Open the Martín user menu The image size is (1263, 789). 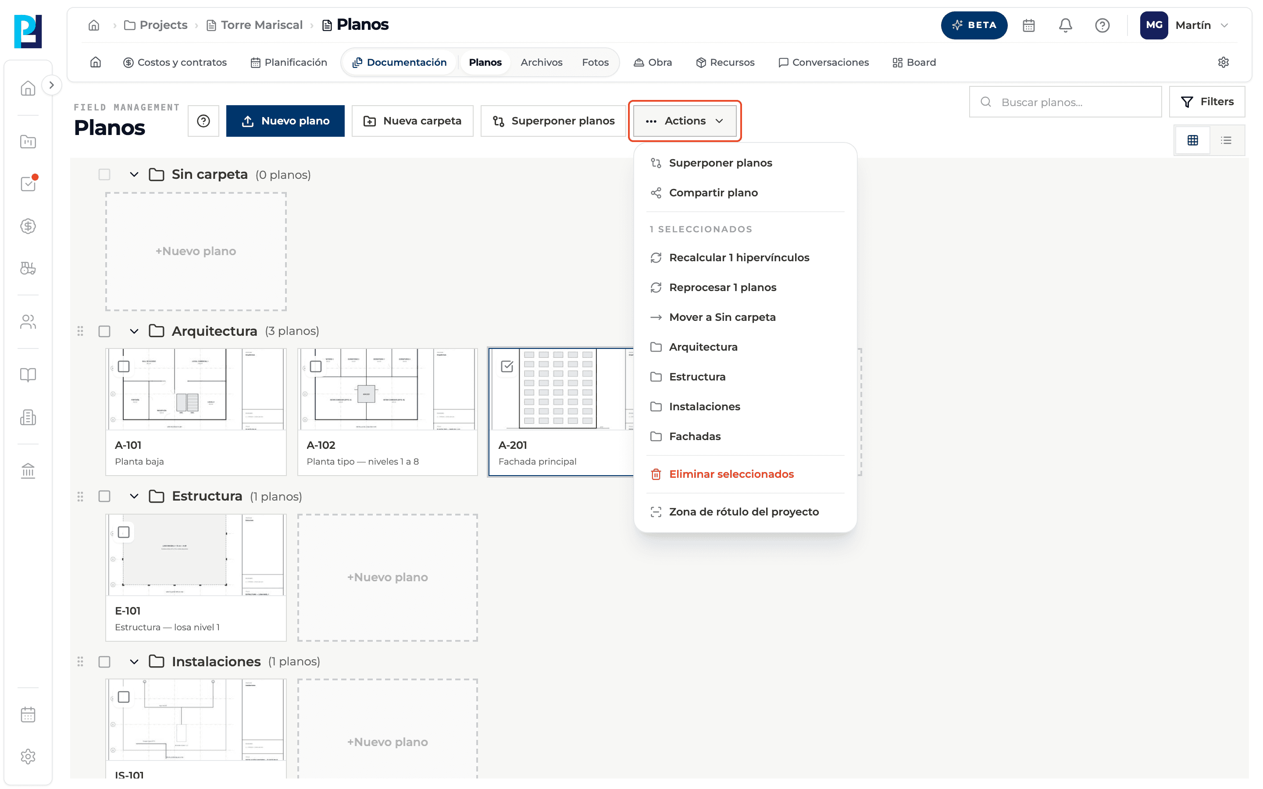(1185, 25)
